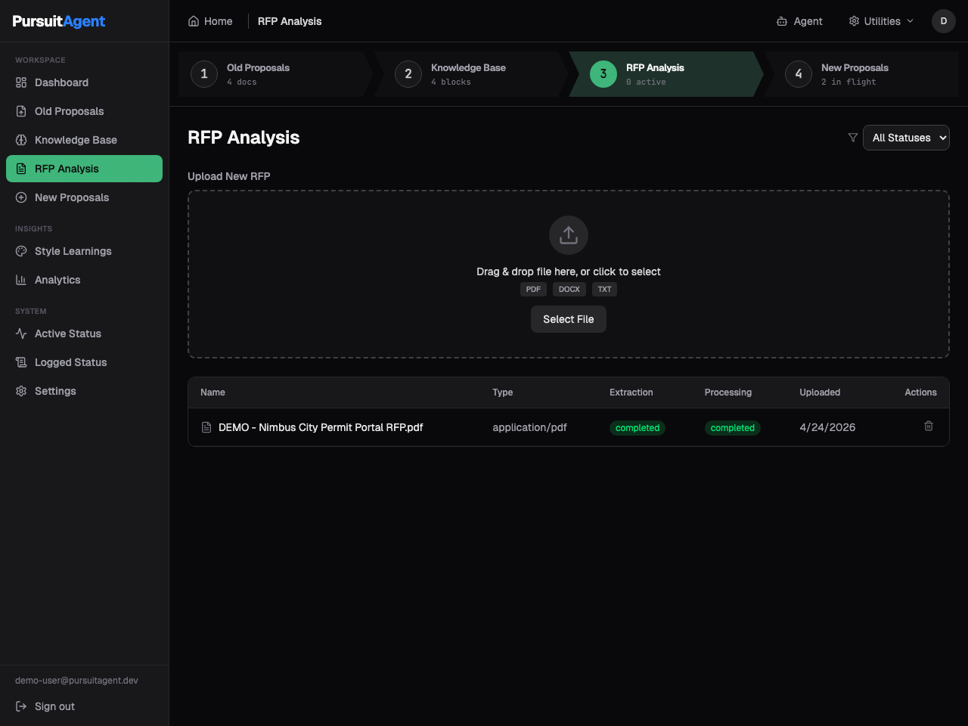
Task: Click the Old Proposals document icon
Action: coord(21,111)
